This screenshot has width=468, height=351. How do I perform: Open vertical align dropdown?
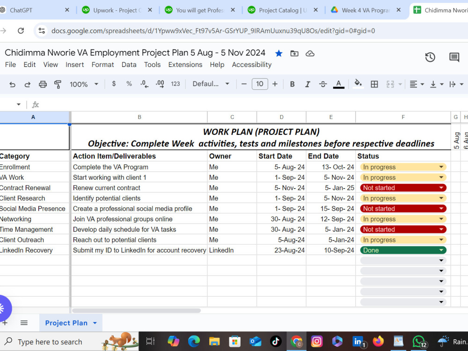point(436,84)
